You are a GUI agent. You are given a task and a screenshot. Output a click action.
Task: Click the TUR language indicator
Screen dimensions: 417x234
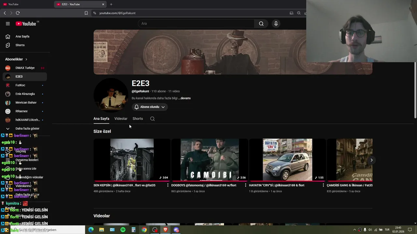click(387, 230)
